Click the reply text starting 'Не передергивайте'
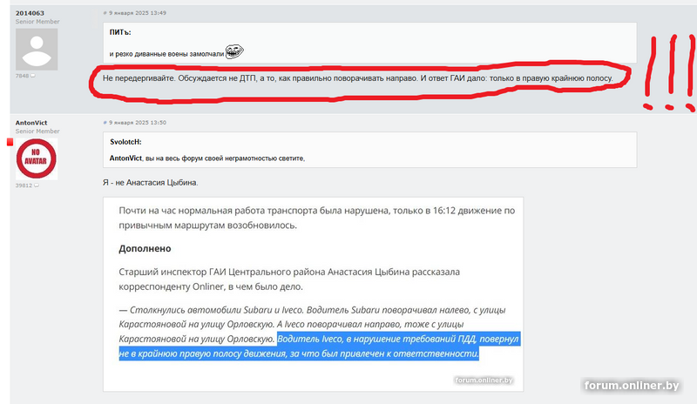Viewport: 697px width, 404px height. pyautogui.click(x=358, y=78)
